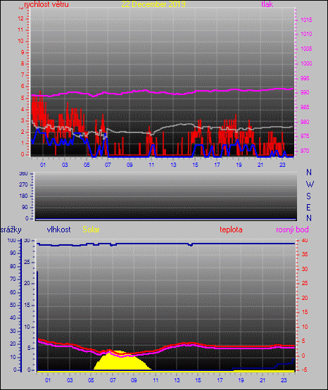
Task: Click the 90 wind direction axis value
Action: pyautogui.click(x=25, y=207)
